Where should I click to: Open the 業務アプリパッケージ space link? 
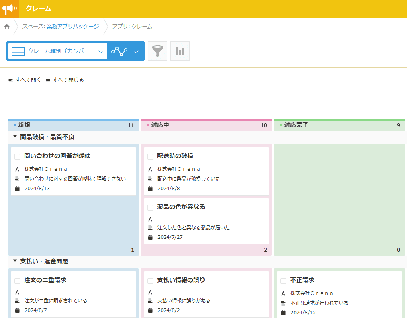tap(73, 26)
